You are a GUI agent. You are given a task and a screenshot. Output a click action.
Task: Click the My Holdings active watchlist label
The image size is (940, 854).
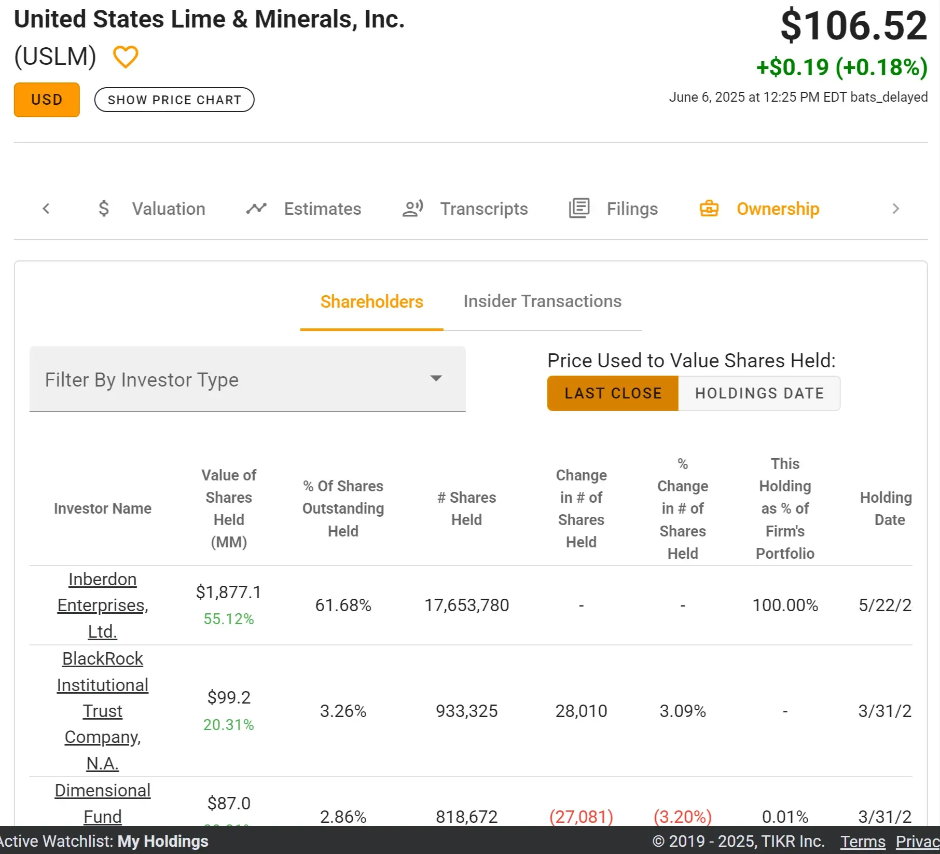pos(163,841)
